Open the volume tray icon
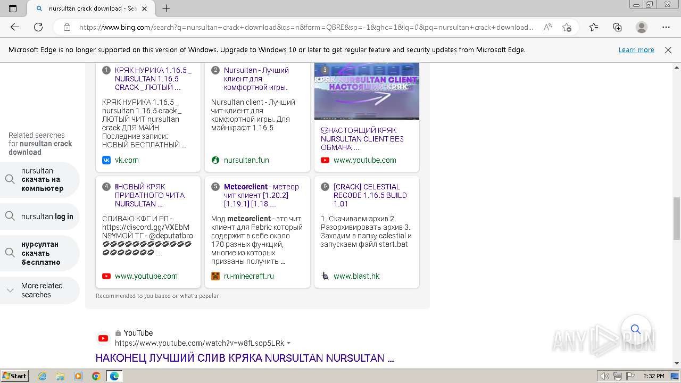Screen dimensions: 681x383 (605, 376)
